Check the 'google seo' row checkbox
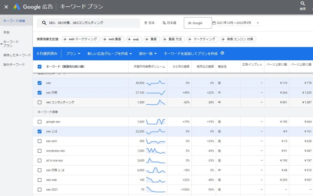 [39, 122]
